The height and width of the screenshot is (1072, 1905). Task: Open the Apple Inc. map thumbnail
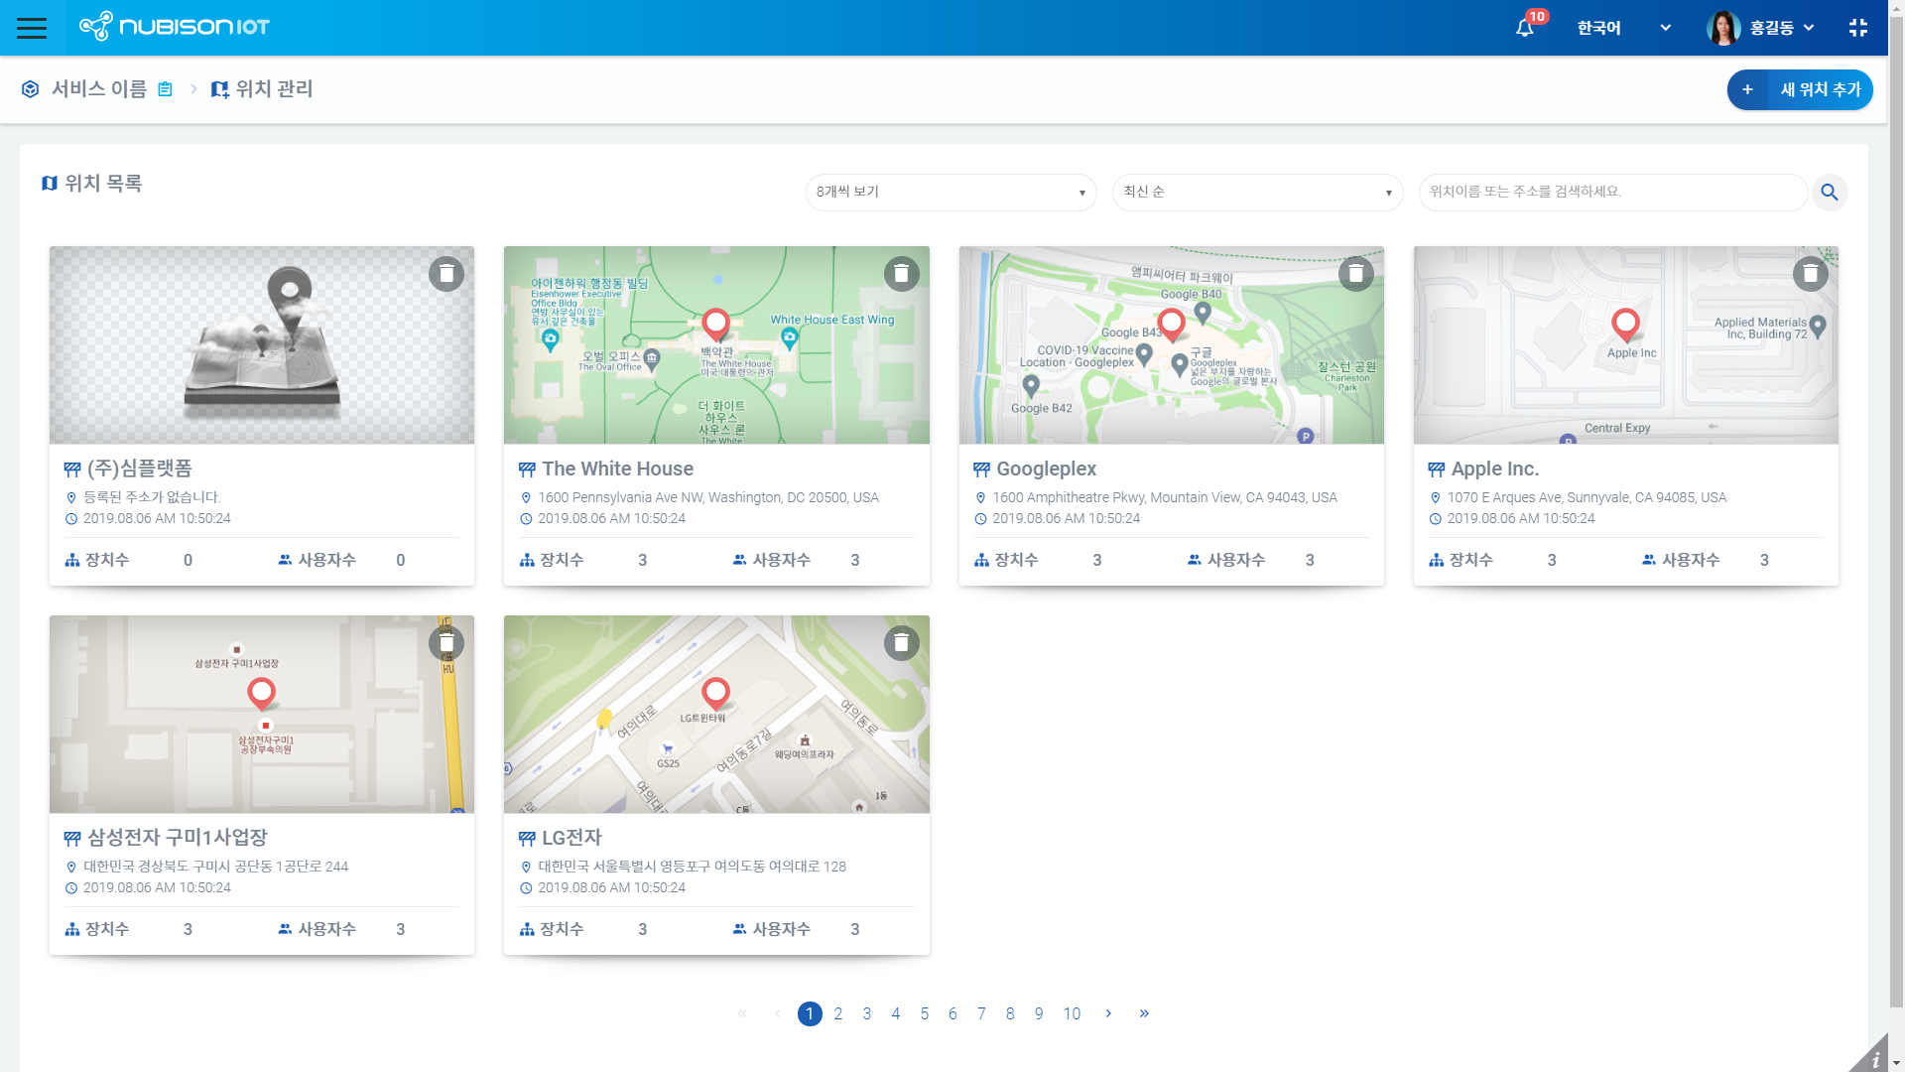click(x=1625, y=345)
